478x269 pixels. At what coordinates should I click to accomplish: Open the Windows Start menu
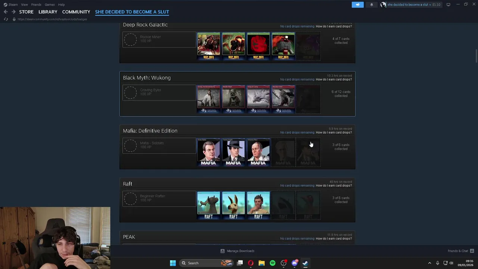pyautogui.click(x=173, y=263)
